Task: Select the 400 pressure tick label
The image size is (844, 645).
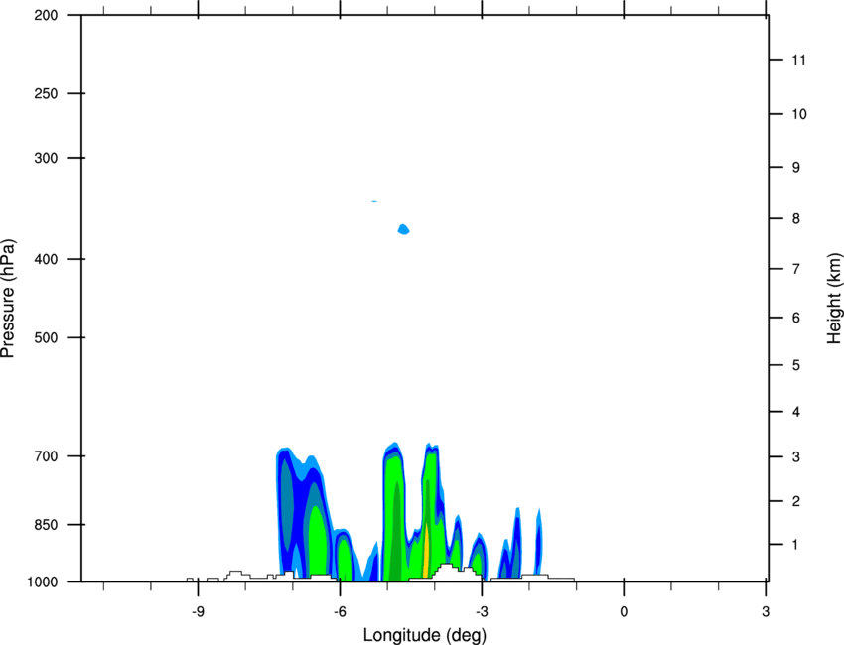Action: 46,259
